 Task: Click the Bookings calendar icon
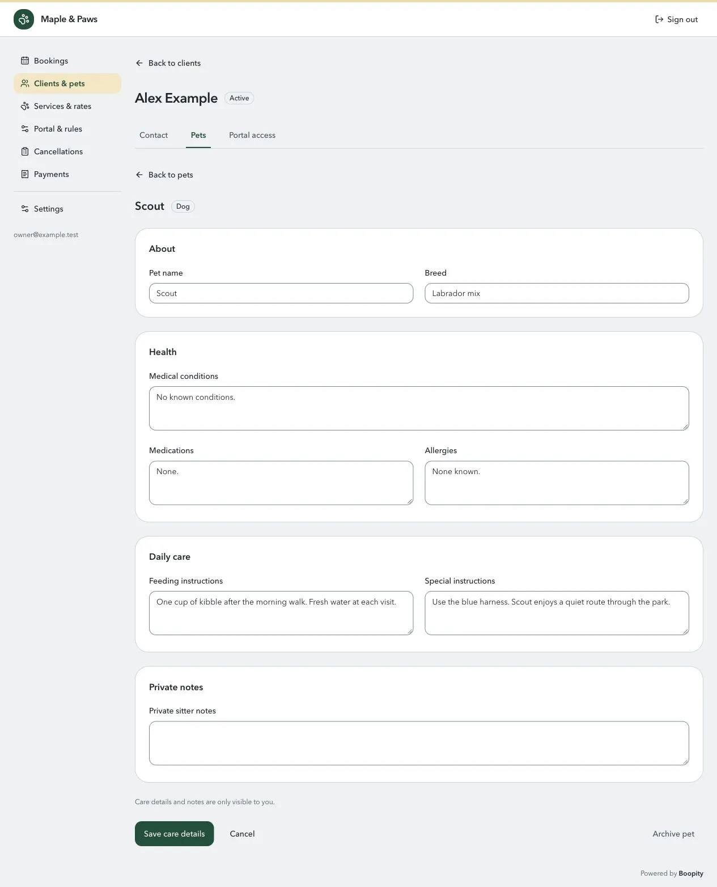[x=25, y=61]
